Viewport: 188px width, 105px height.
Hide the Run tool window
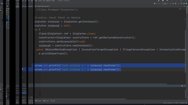point(184,86)
